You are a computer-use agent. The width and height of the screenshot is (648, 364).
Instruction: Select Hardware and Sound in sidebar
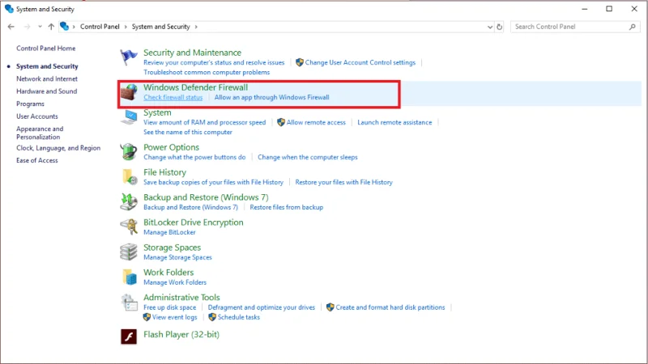coord(46,91)
